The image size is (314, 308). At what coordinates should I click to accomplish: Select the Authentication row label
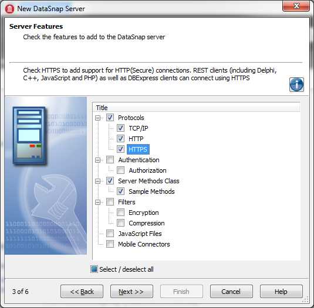(x=139, y=160)
